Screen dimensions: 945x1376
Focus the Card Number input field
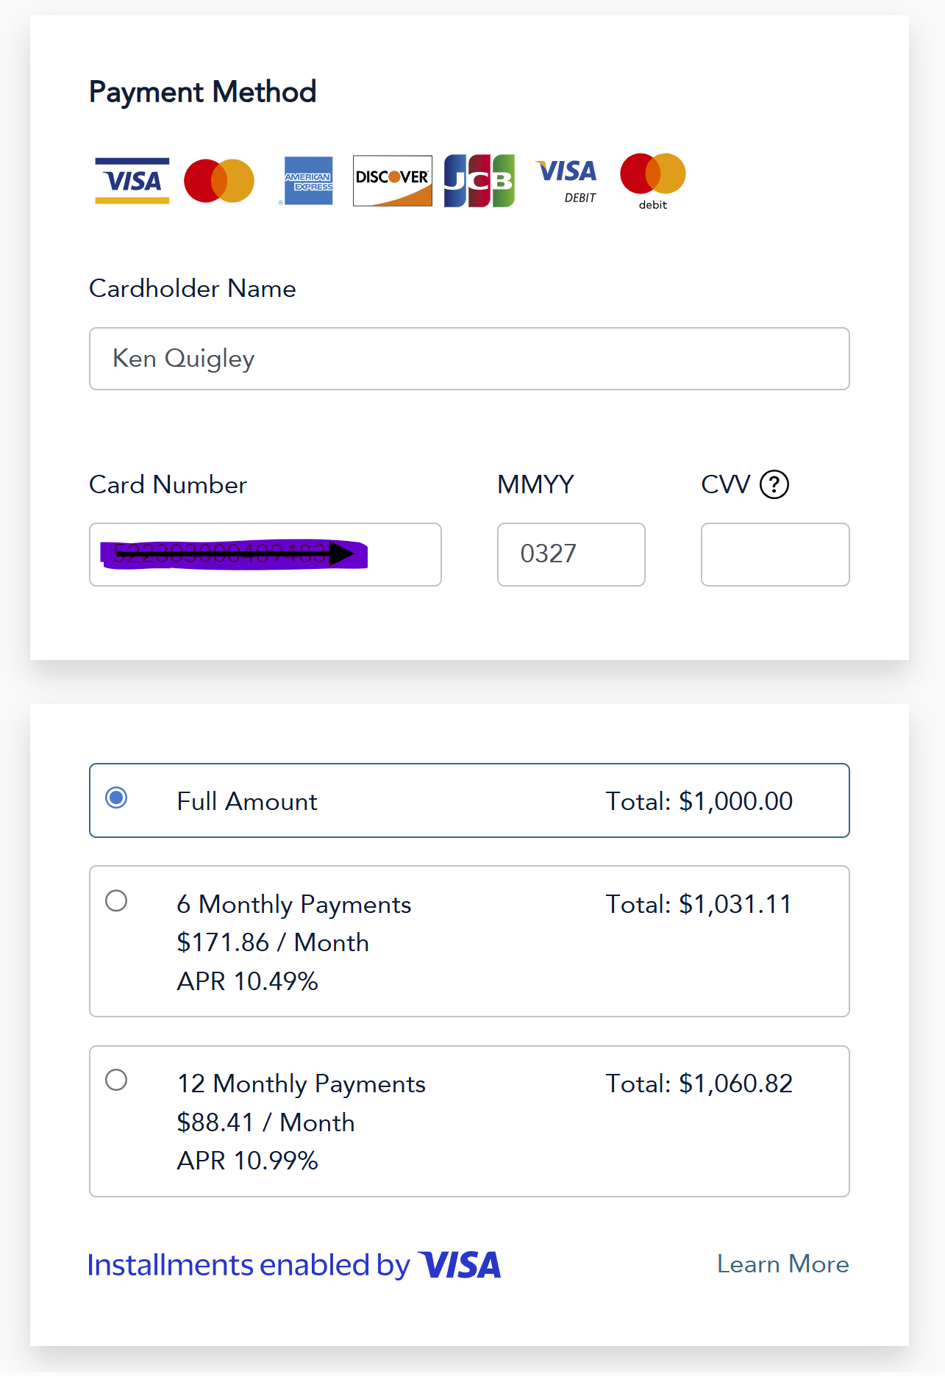coord(265,555)
